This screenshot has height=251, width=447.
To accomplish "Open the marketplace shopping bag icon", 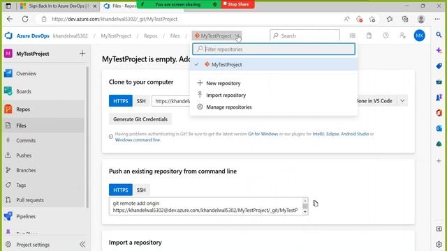I will pyautogui.click(x=369, y=36).
